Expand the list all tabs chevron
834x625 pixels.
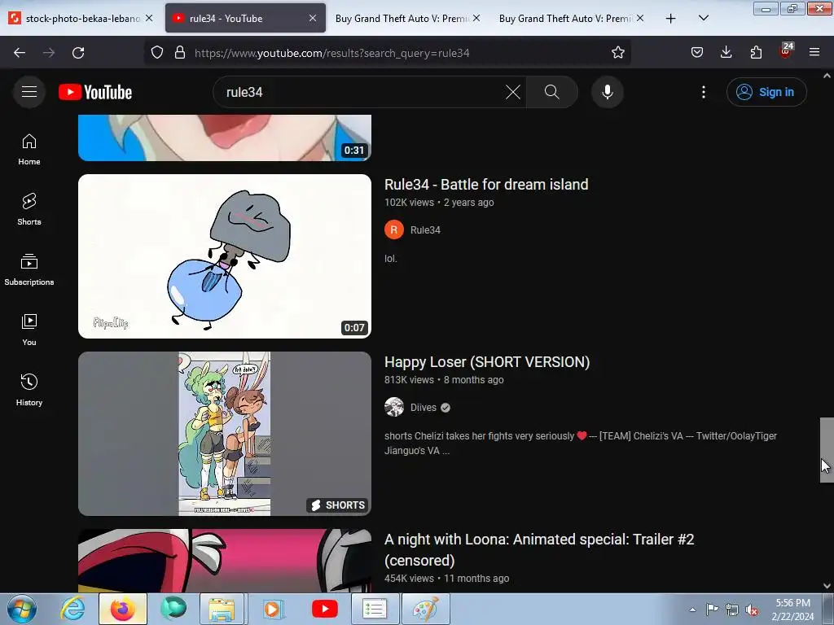point(703,19)
